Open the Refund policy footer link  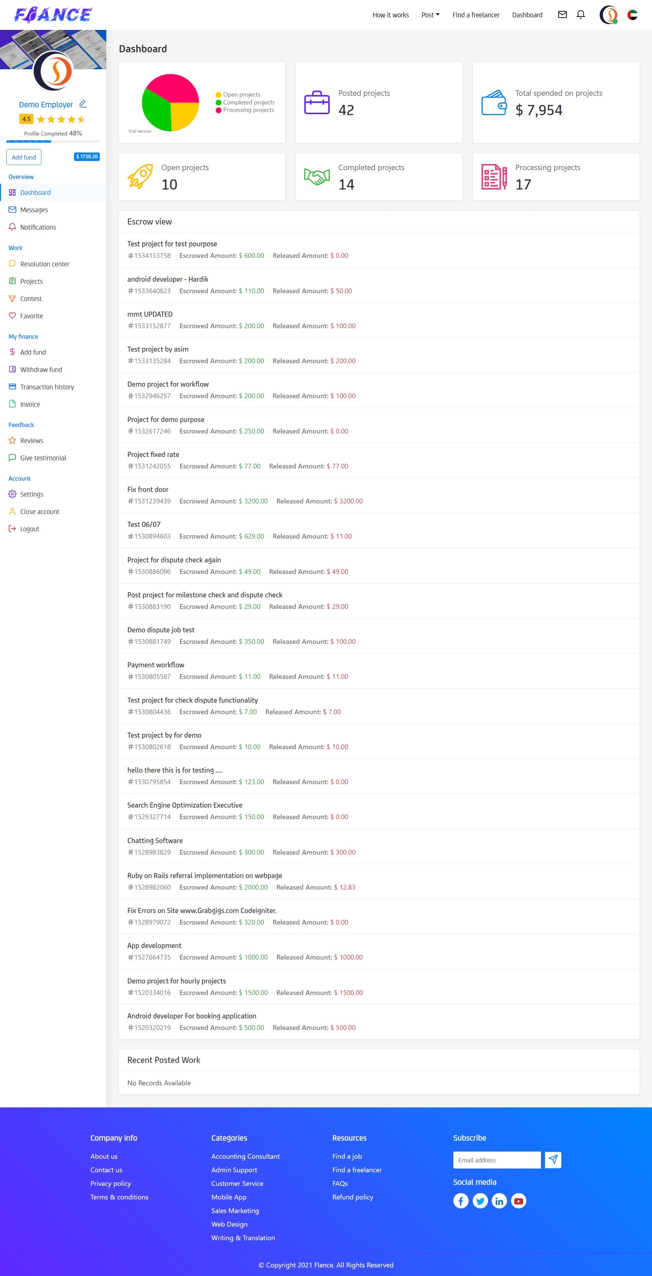pos(353,1197)
